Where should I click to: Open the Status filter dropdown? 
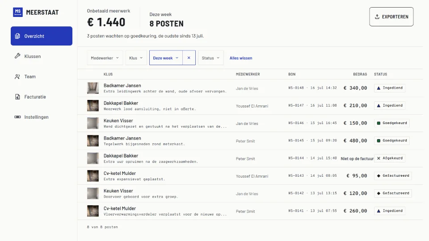[210, 58]
